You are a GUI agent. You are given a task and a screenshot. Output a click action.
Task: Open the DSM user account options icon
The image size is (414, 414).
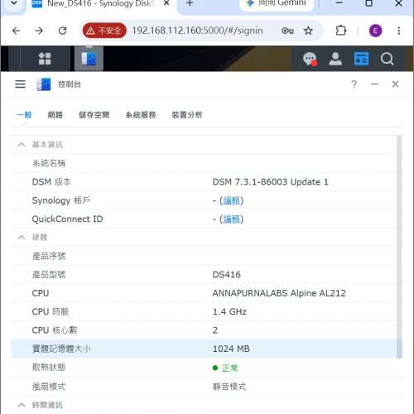[335, 59]
